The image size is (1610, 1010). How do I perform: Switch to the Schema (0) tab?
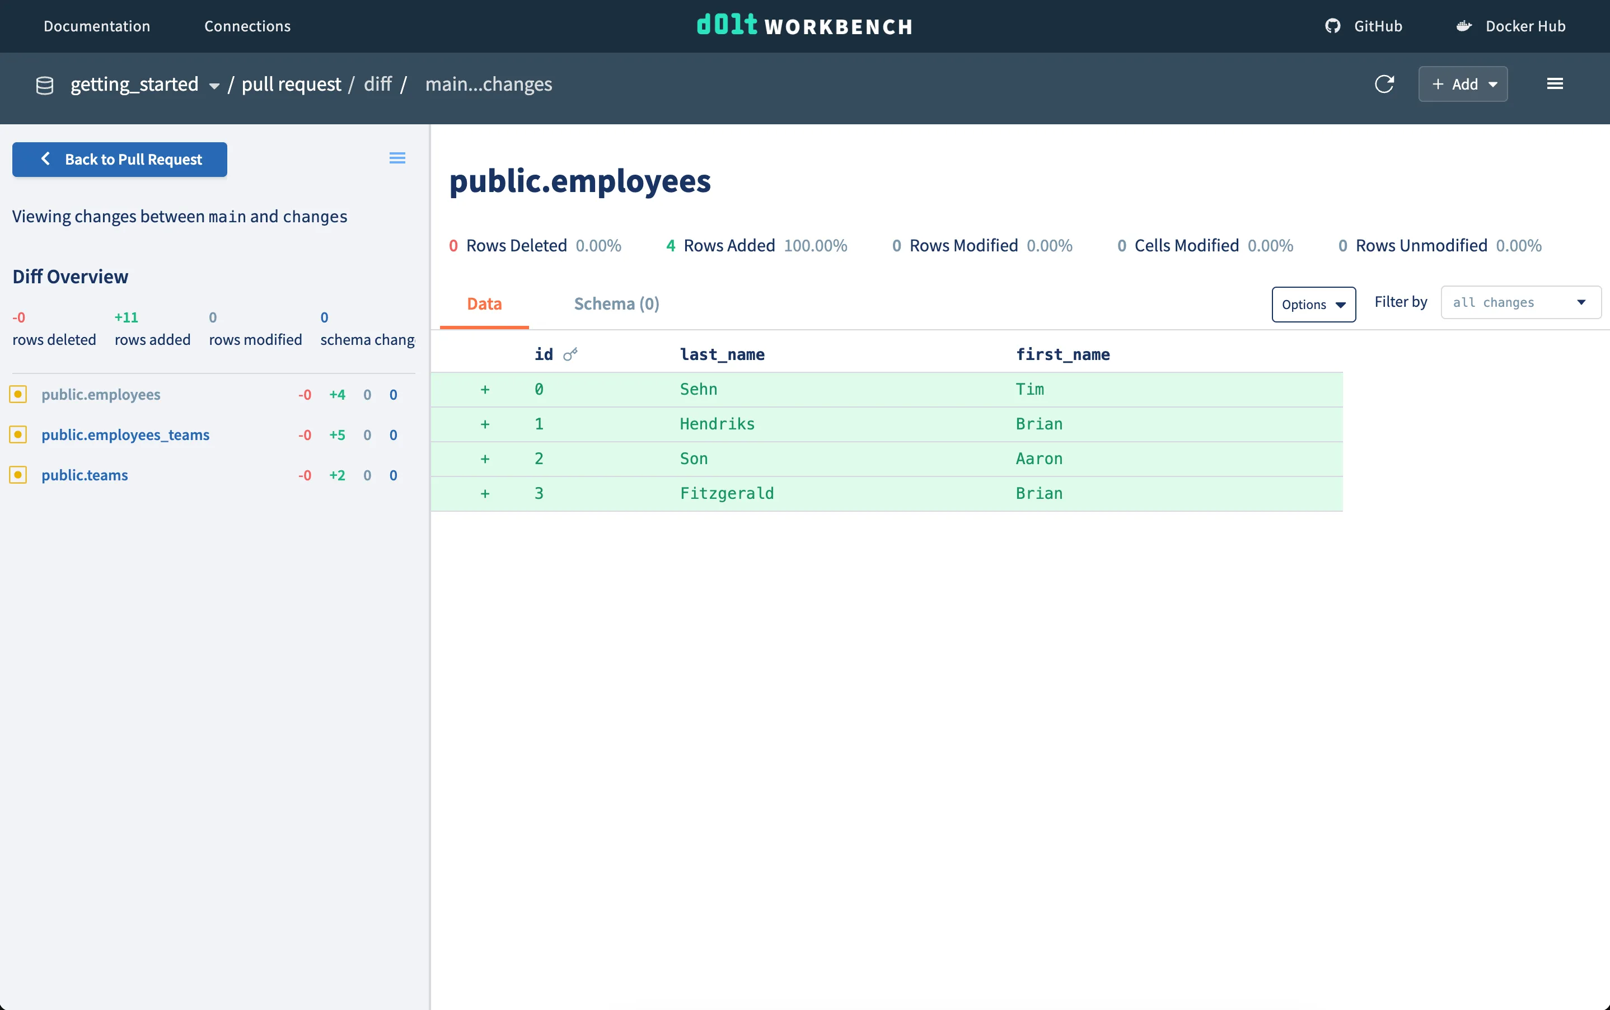tap(616, 304)
